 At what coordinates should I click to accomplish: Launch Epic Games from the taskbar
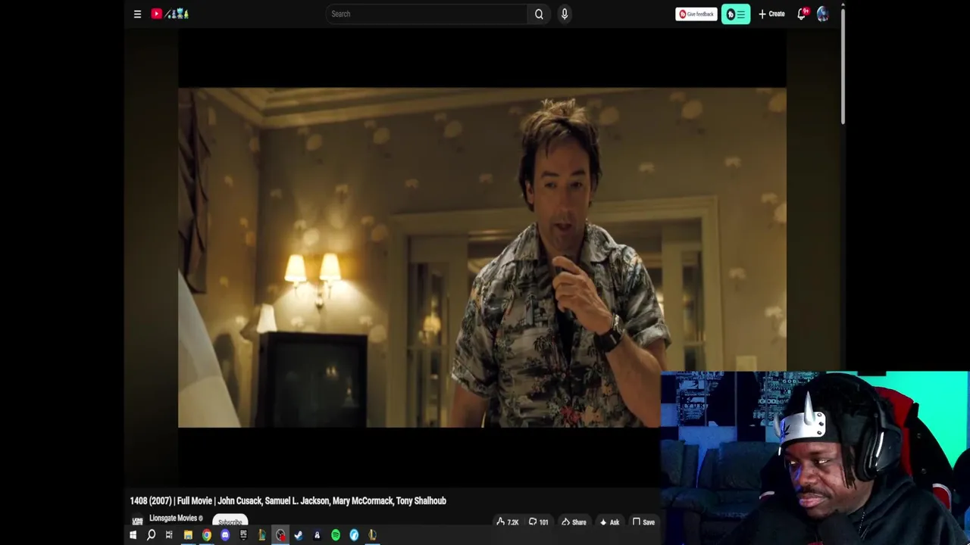pyautogui.click(x=243, y=535)
